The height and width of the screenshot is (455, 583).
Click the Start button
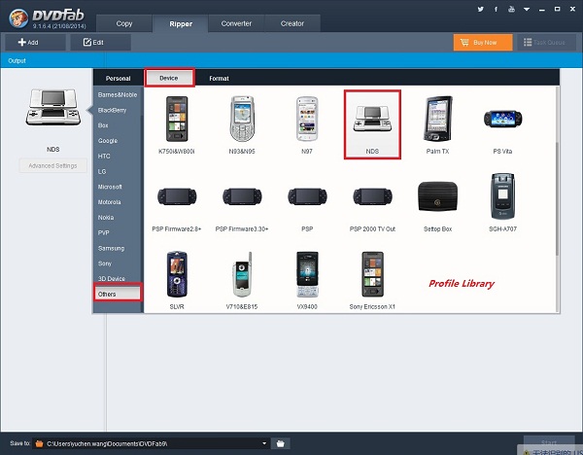[x=549, y=442]
